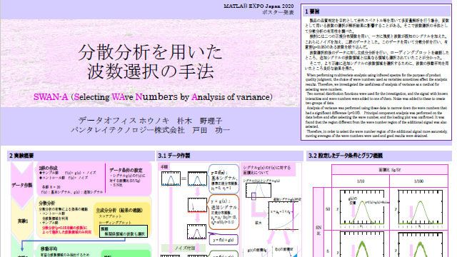457x257 pixels.
Task: Click the Japanese abstract paragraph in section 1
Action: click(x=376, y=44)
